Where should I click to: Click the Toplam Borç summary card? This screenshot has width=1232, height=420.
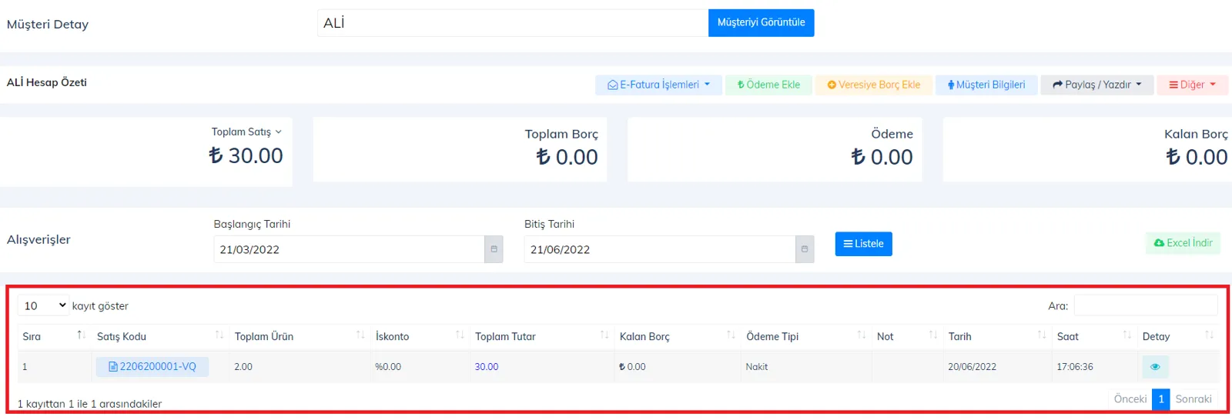click(x=460, y=149)
